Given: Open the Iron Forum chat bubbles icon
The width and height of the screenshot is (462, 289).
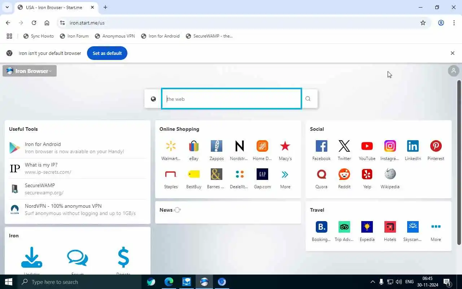Looking at the screenshot, I should [x=78, y=257].
